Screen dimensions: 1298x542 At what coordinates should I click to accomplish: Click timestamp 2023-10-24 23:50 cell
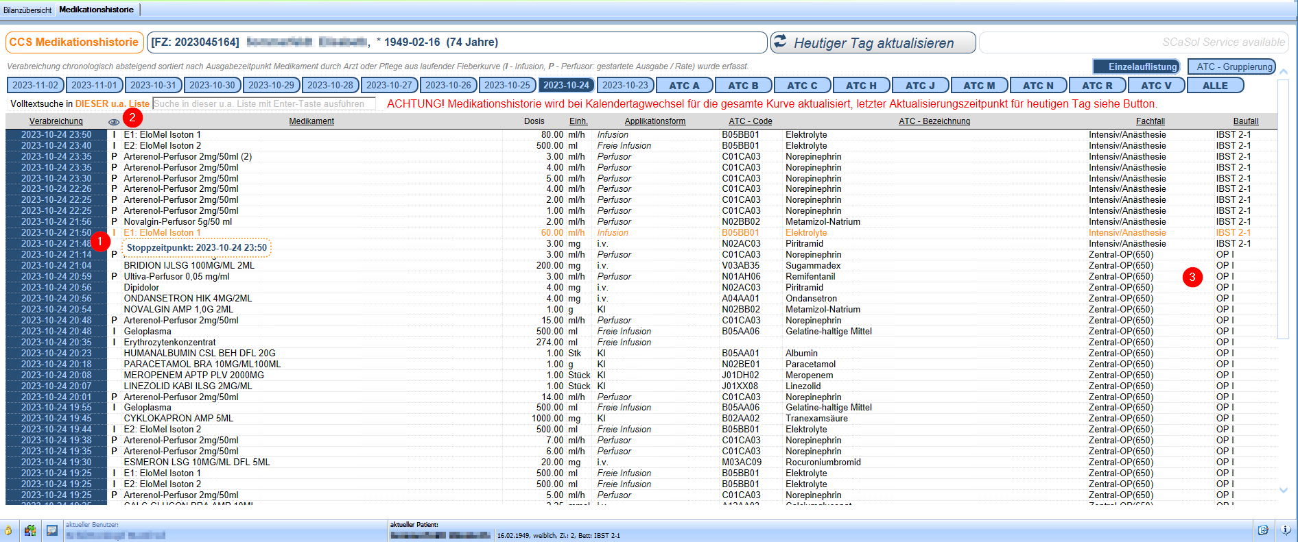(56, 135)
